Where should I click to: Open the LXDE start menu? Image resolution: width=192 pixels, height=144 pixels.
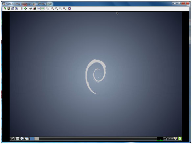click(x=12, y=139)
